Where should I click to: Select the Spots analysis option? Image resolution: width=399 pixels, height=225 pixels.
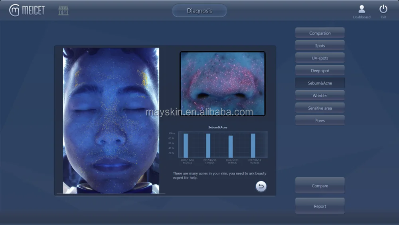click(x=320, y=45)
